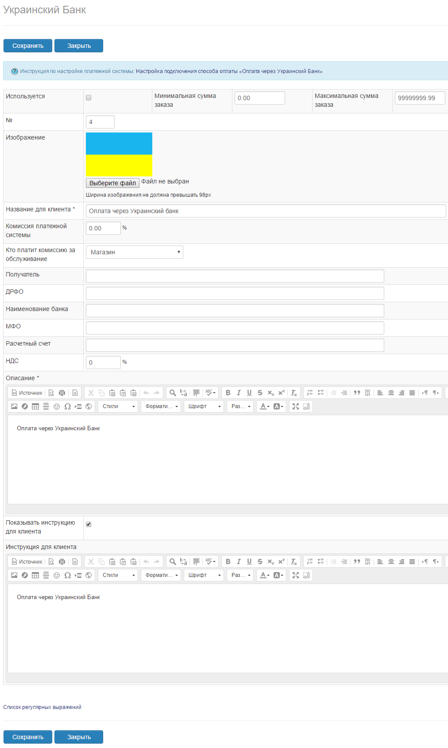Click Underline in the Инструкция для клиента editor
448x748 pixels.
[249, 561]
